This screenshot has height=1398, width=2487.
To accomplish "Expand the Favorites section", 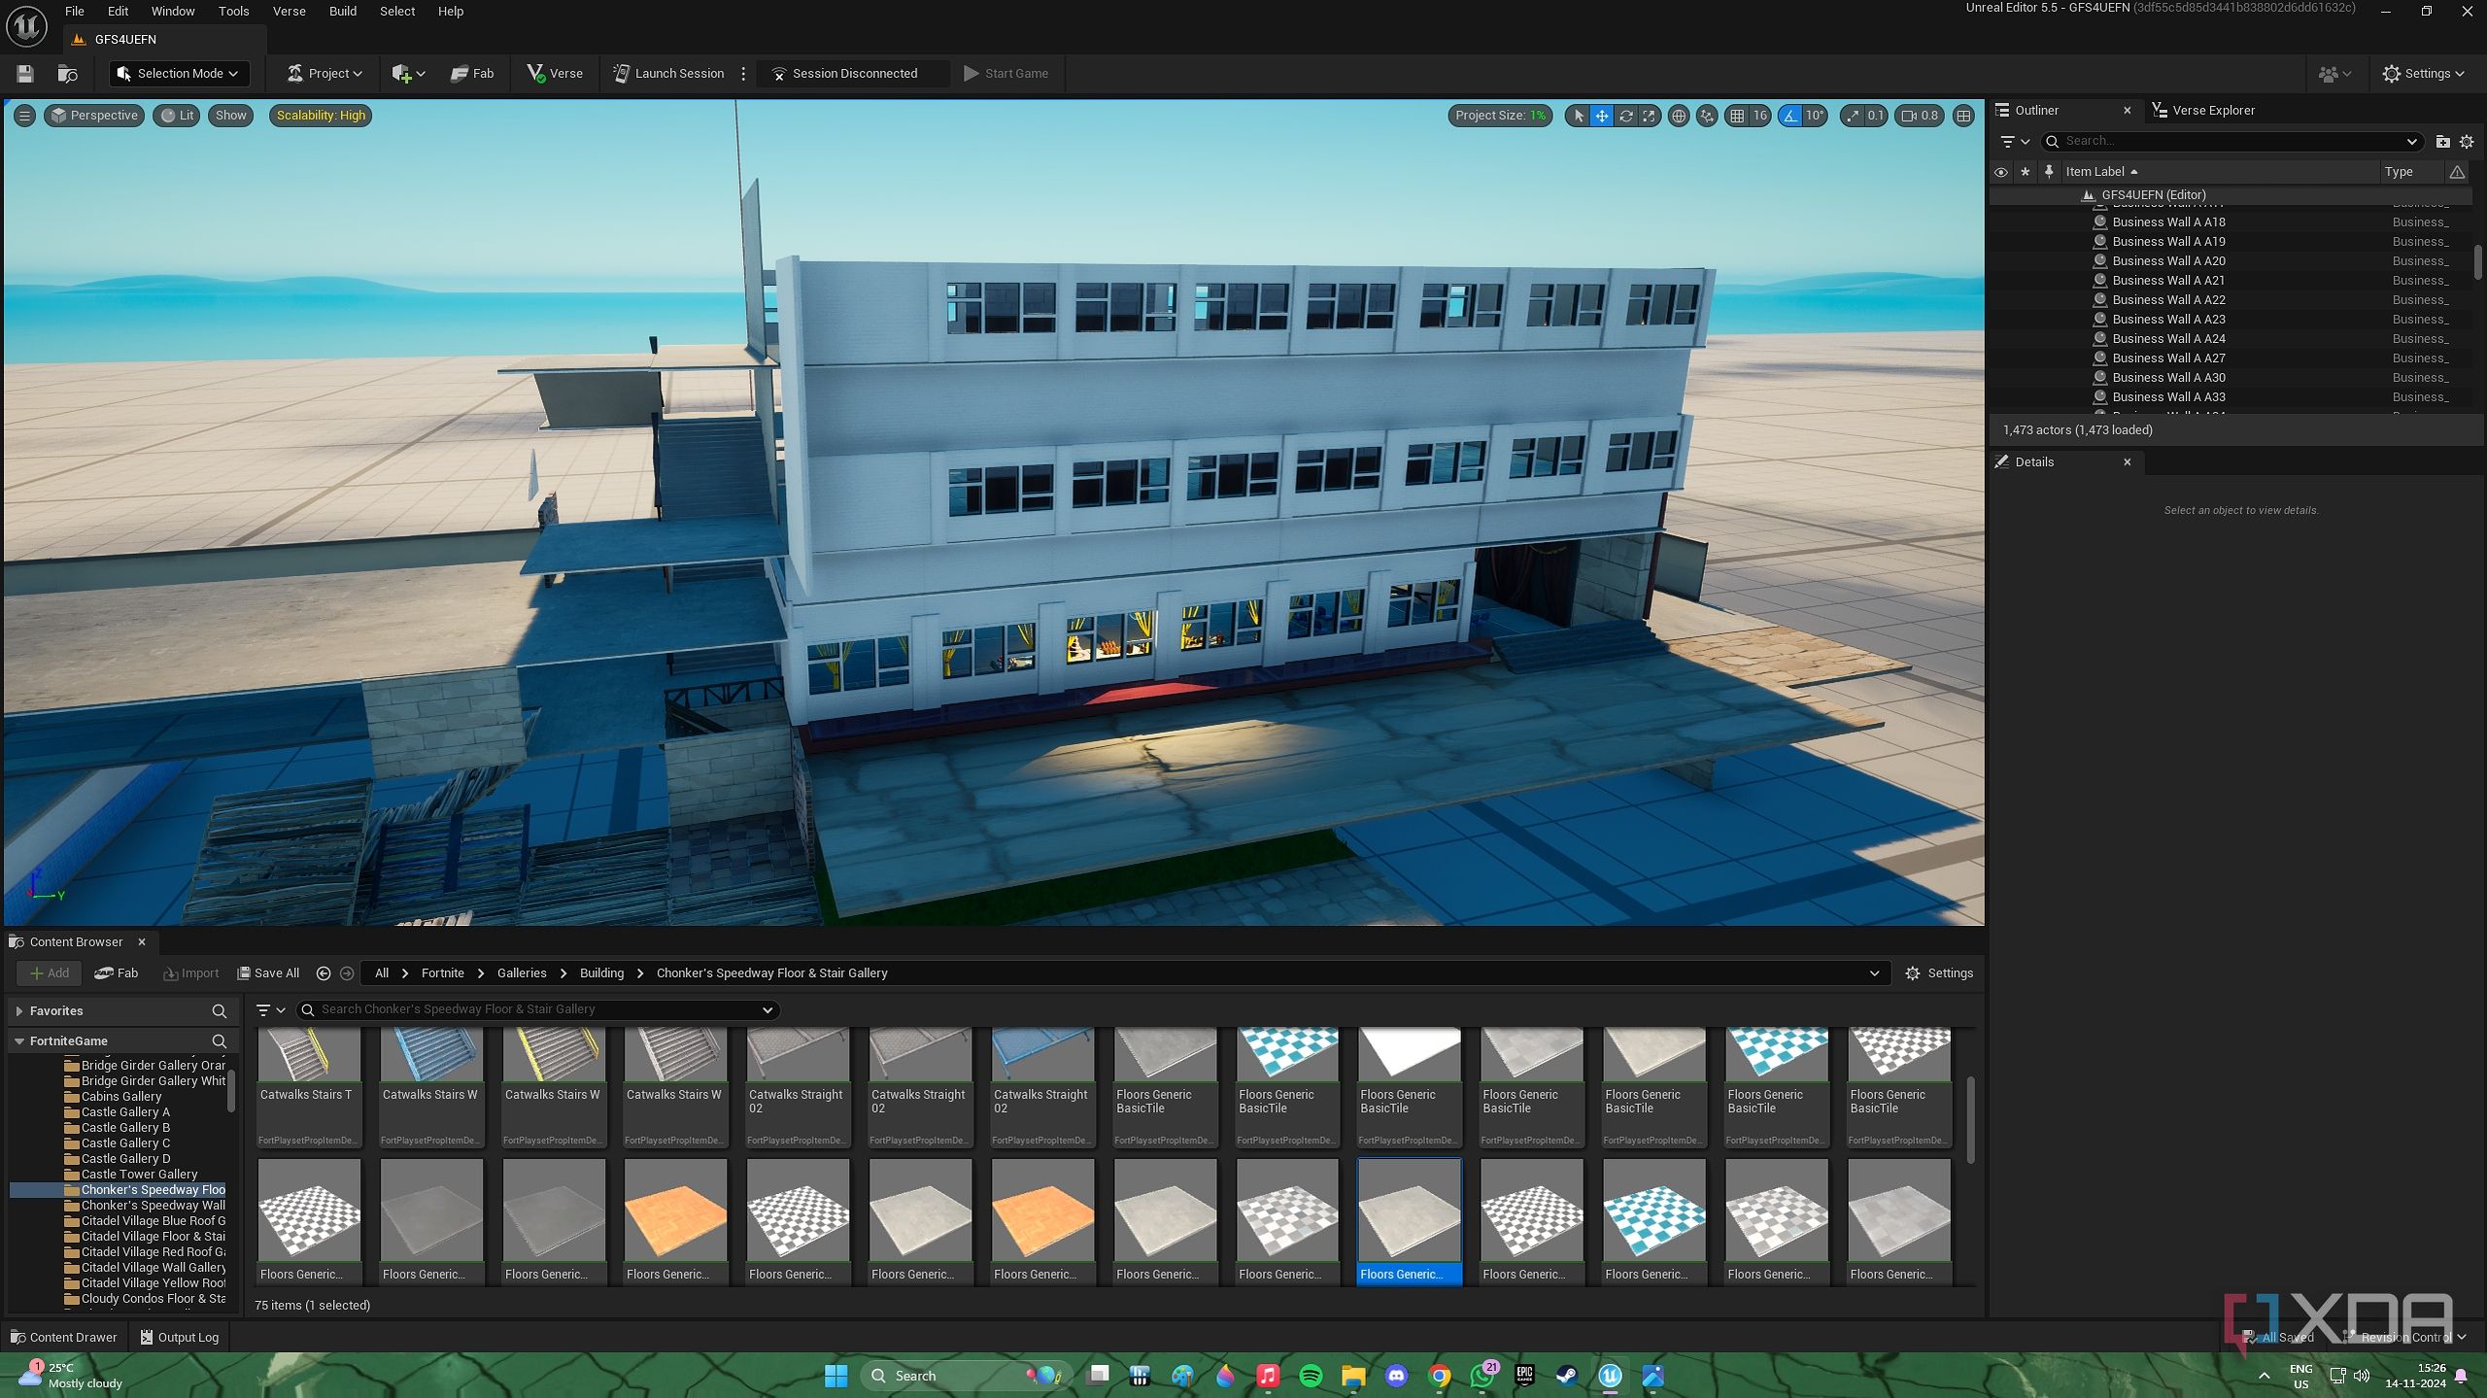I will tap(18, 1011).
